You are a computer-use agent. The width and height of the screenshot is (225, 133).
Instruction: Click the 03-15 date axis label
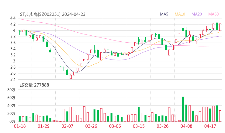click(139, 126)
